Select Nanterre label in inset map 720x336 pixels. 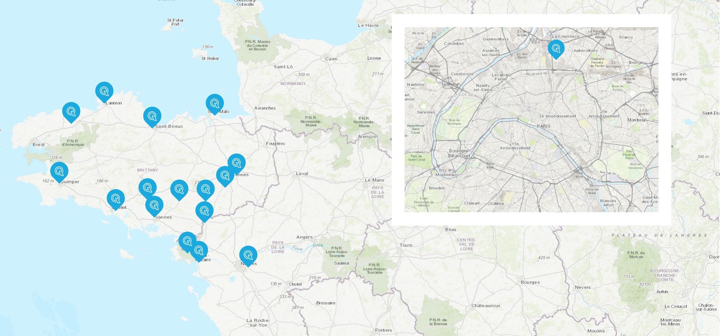click(415, 84)
